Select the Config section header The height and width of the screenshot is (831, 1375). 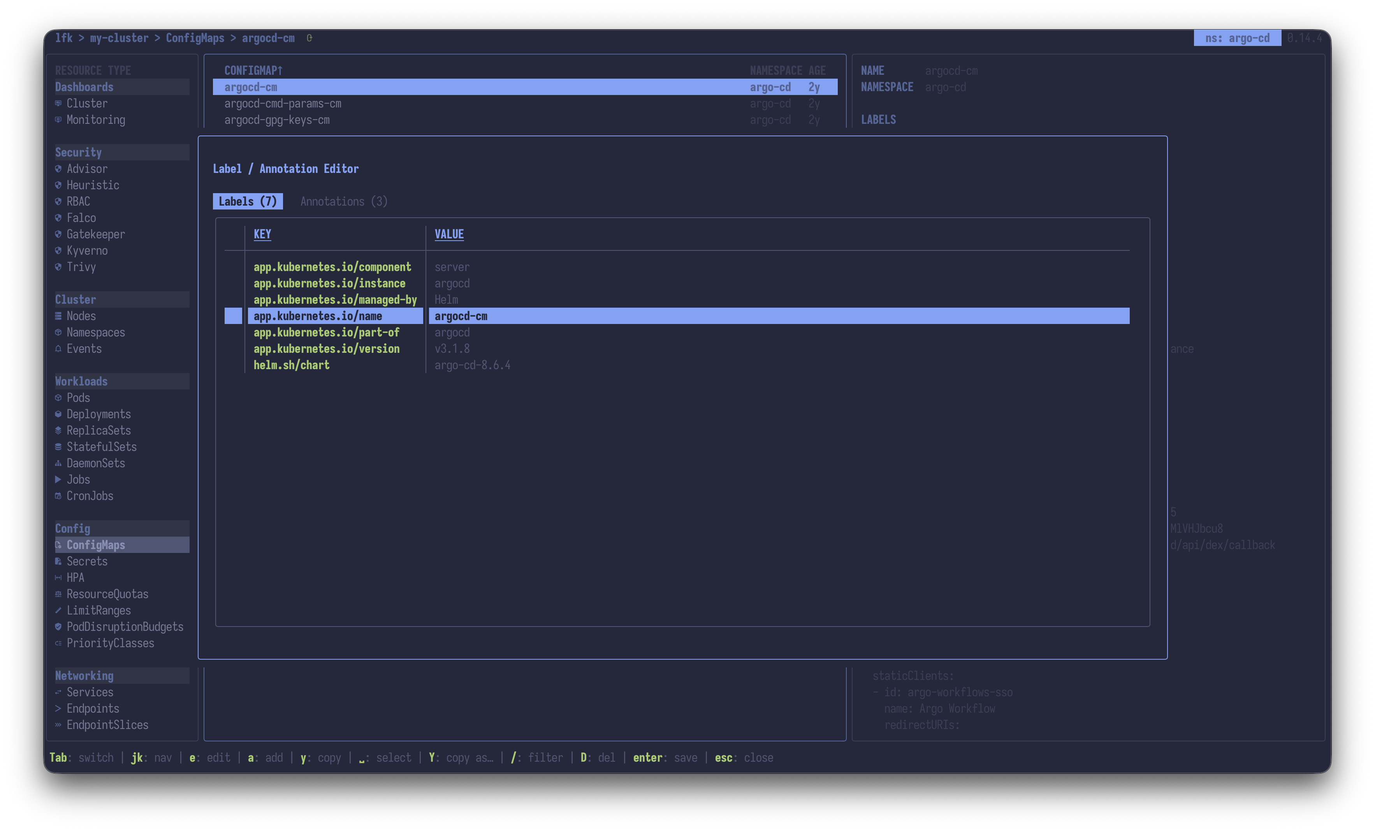[121, 528]
